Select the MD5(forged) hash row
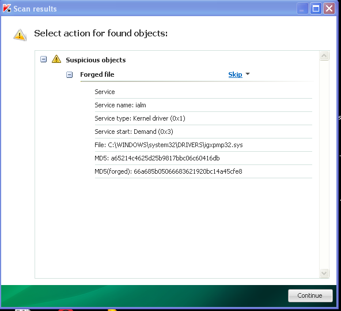 (x=203, y=171)
